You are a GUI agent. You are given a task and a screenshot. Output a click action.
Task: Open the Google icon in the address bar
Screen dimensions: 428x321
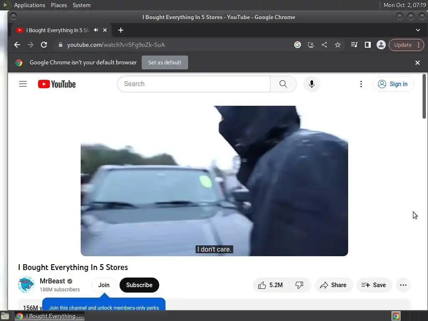pos(298,45)
